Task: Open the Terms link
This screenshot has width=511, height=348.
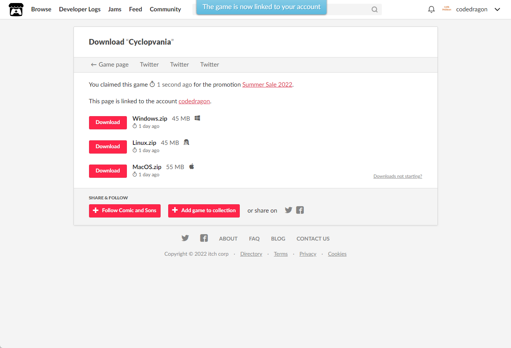Action: pyautogui.click(x=281, y=254)
